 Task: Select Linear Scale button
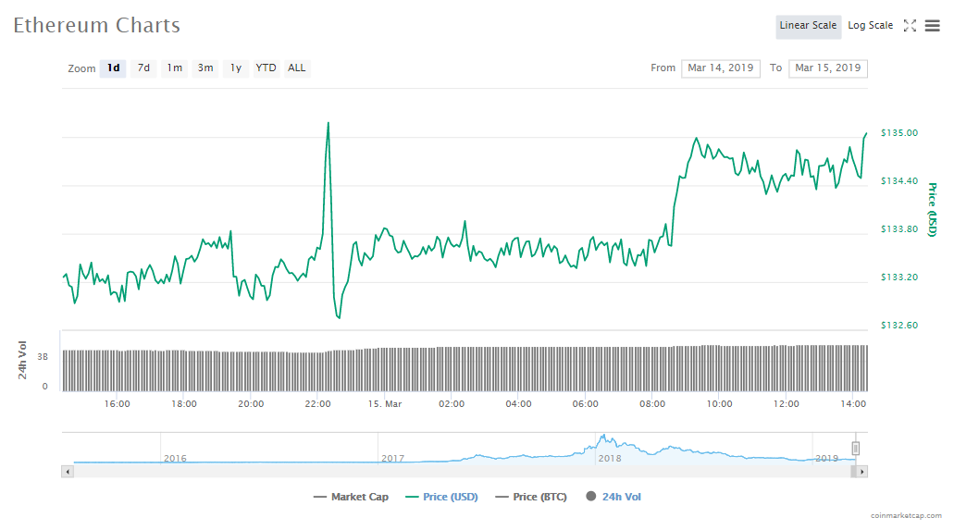808,26
